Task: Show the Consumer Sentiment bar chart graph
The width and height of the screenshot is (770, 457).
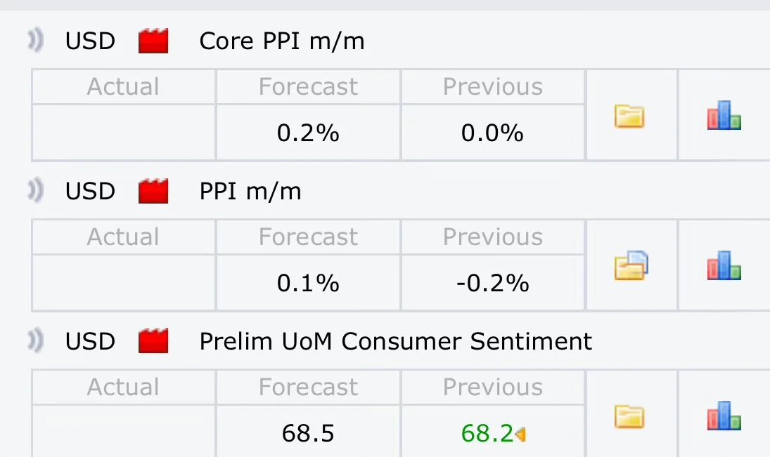Action: click(x=724, y=416)
